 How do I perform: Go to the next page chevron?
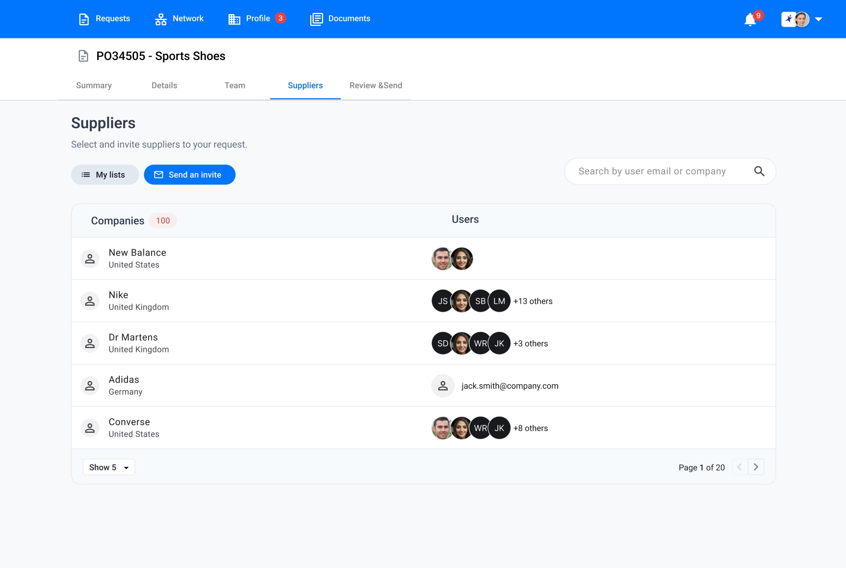(x=756, y=467)
